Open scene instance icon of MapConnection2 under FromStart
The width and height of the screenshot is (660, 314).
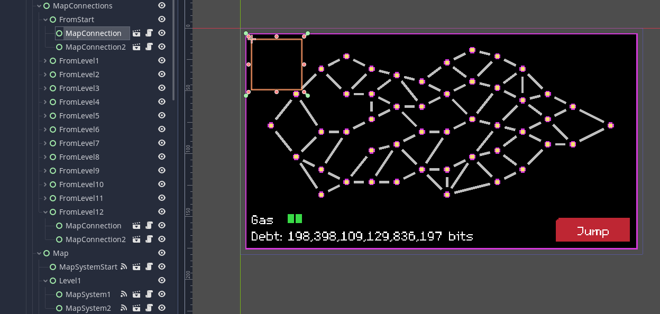pyautogui.click(x=136, y=47)
